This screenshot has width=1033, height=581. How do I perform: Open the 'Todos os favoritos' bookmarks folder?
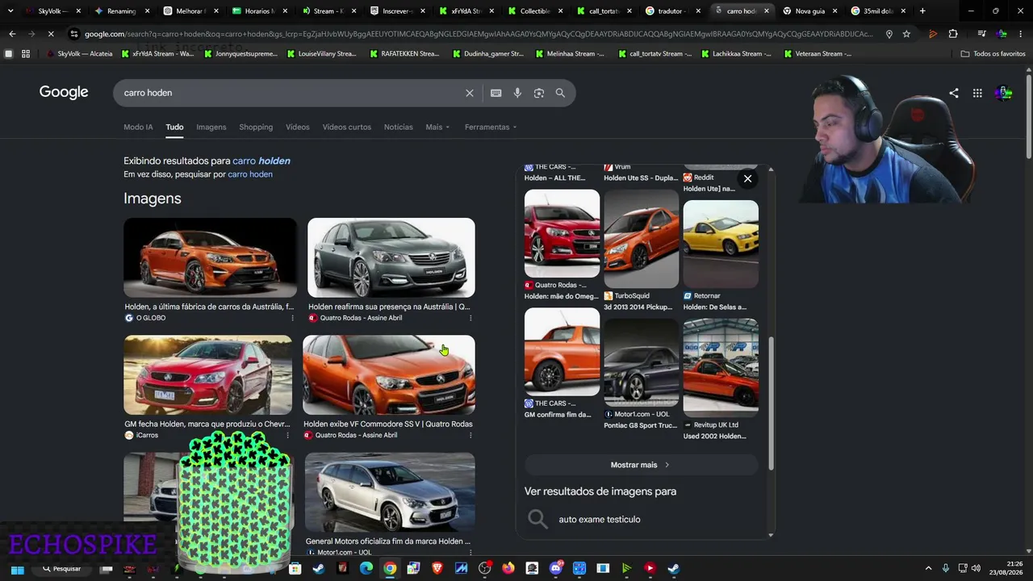[x=993, y=54]
